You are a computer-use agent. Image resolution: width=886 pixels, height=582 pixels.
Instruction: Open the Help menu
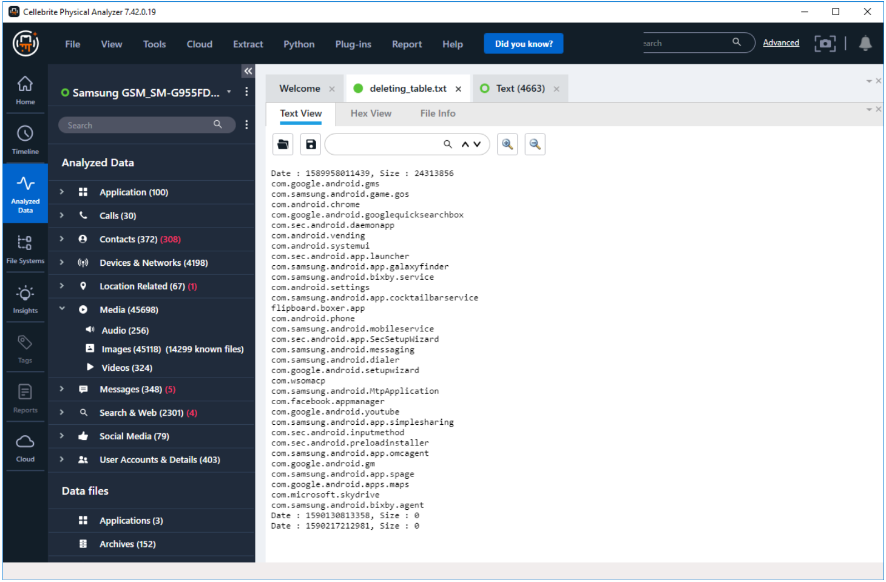[453, 44]
